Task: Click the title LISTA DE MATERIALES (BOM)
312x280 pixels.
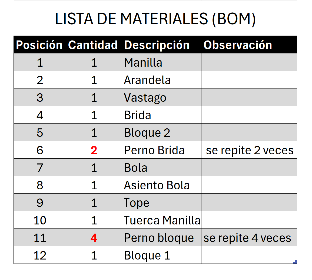Action: [155, 19]
